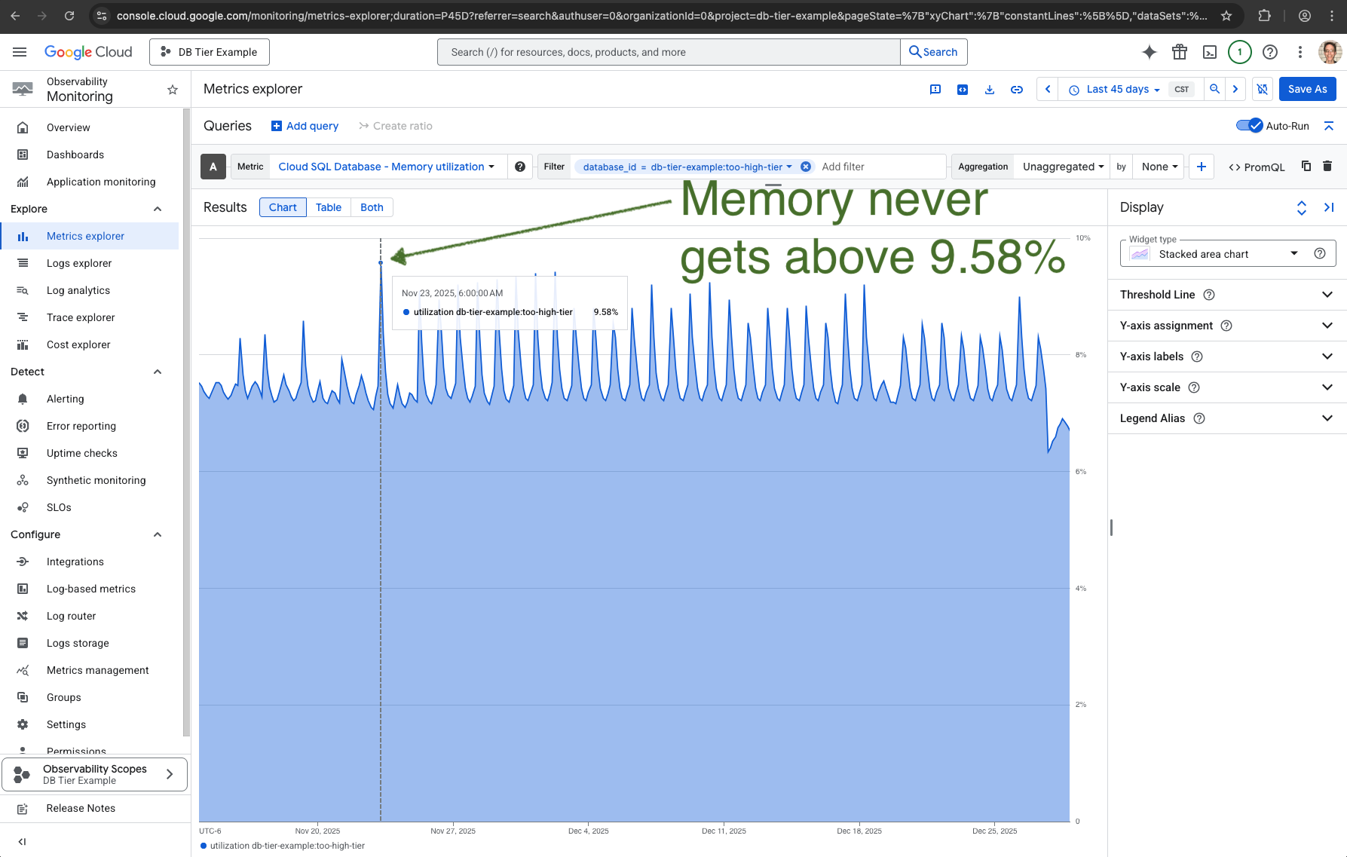The width and height of the screenshot is (1347, 857).
Task: Open the Widget type dropdown
Action: tap(1227, 254)
